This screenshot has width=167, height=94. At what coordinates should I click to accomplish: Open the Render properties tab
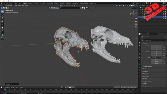tap(139, 40)
